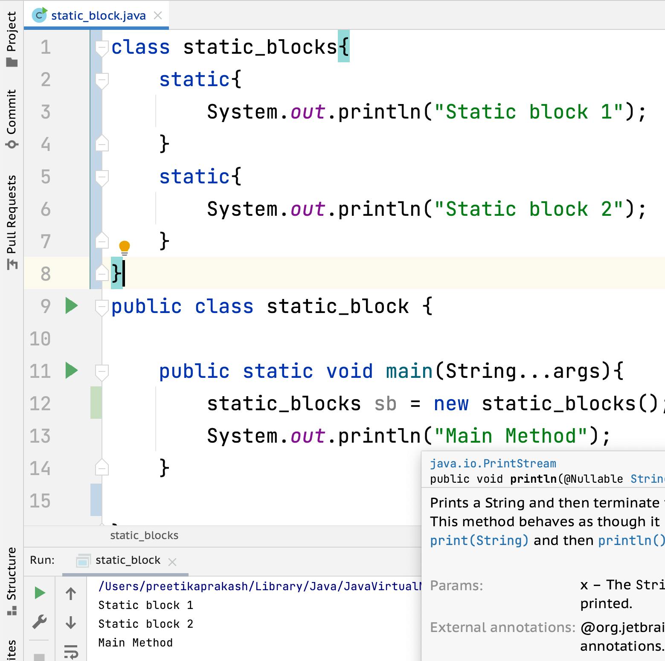Click the up stack trace arrow

(x=71, y=593)
